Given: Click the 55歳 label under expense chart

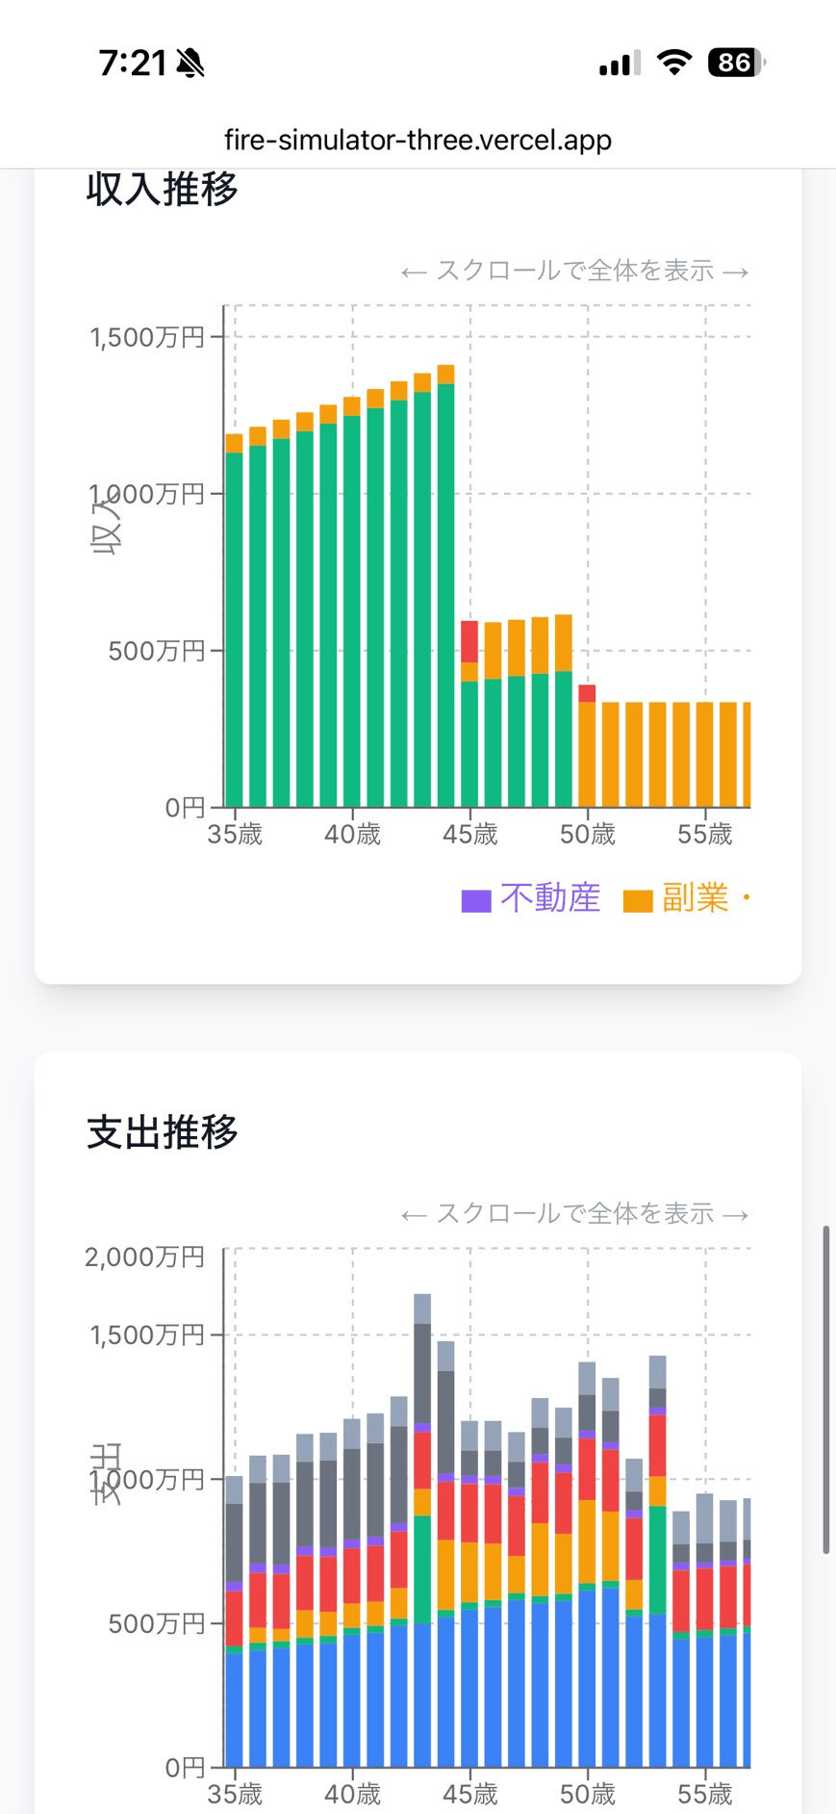Looking at the screenshot, I should [704, 1794].
